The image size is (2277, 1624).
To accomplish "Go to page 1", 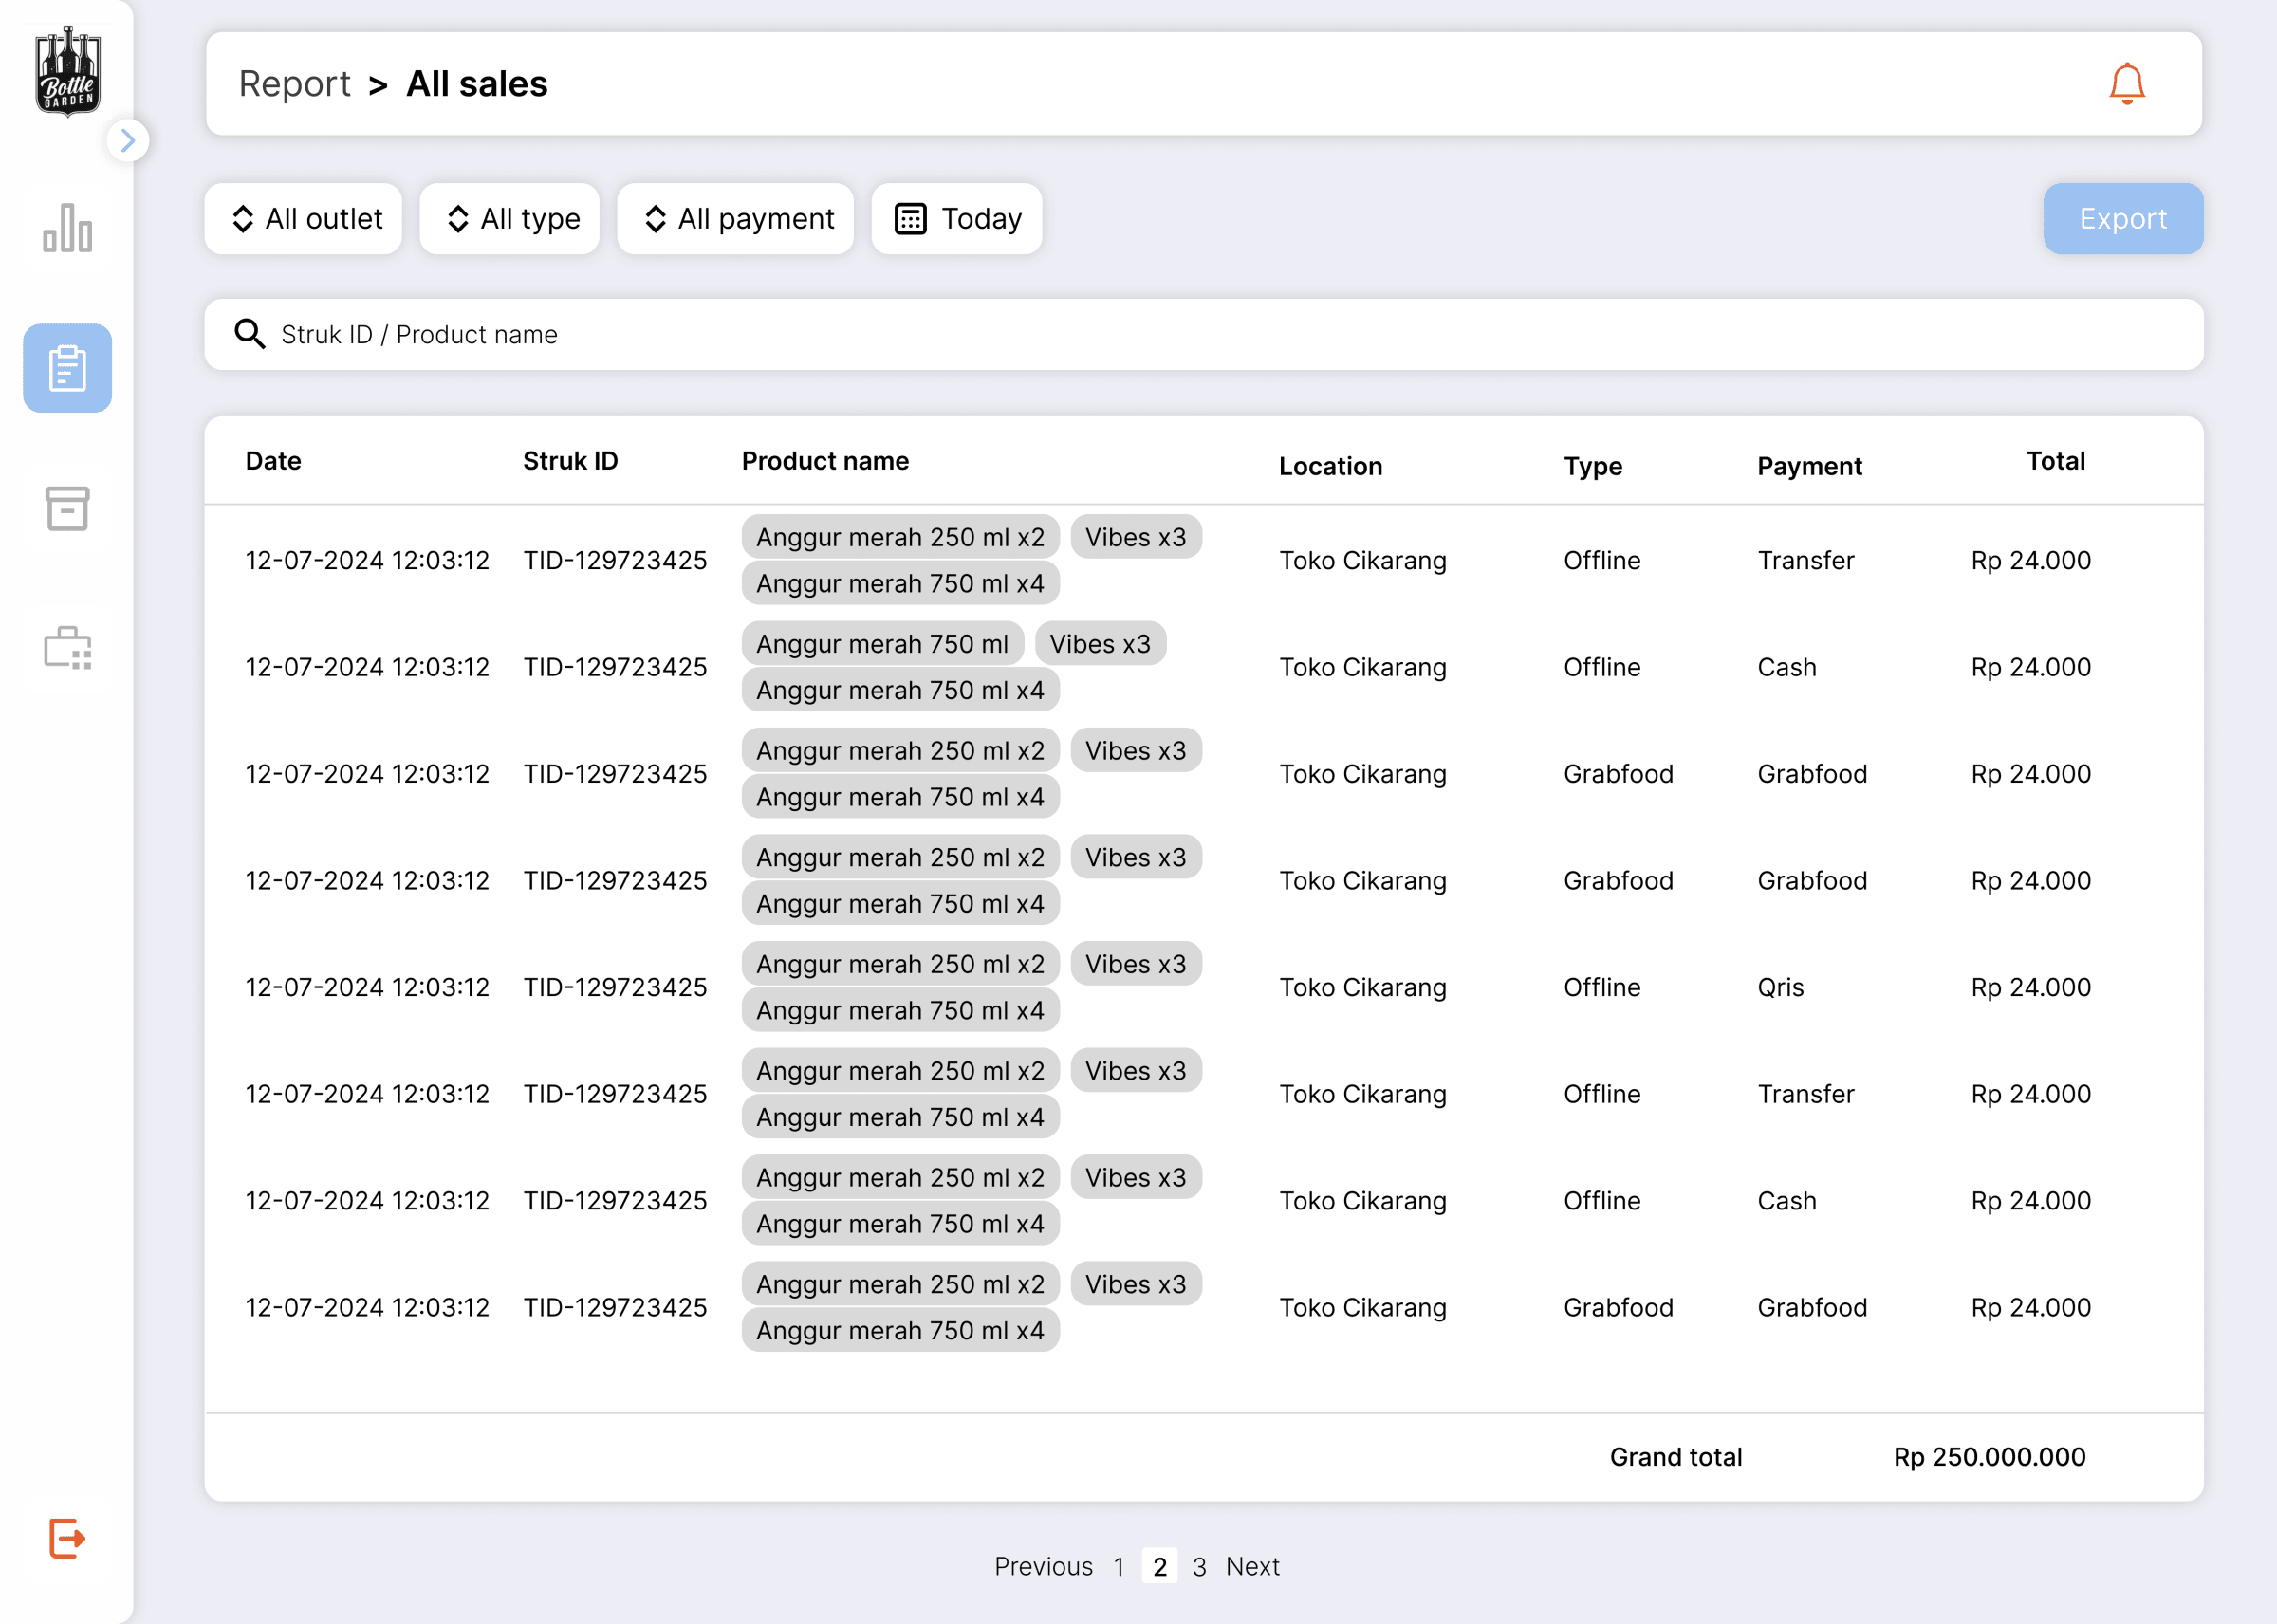I will tap(1119, 1566).
